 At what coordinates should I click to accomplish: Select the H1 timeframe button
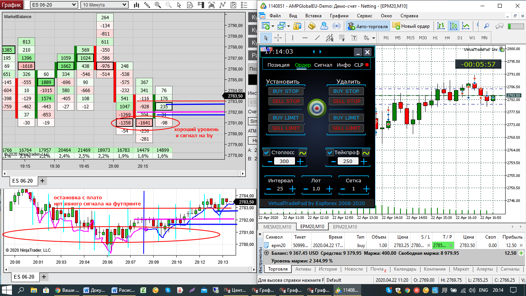click(435, 38)
